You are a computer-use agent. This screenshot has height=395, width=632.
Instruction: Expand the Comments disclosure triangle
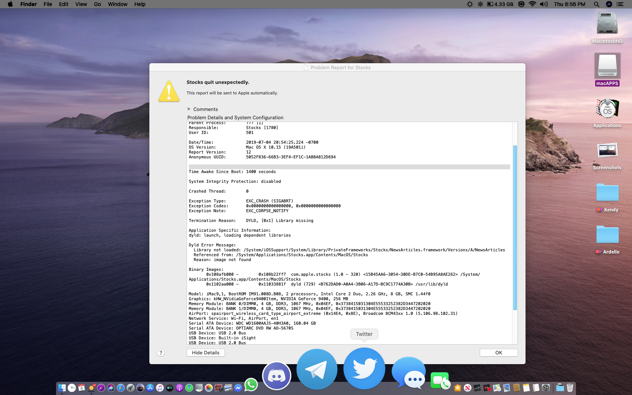tap(189, 109)
